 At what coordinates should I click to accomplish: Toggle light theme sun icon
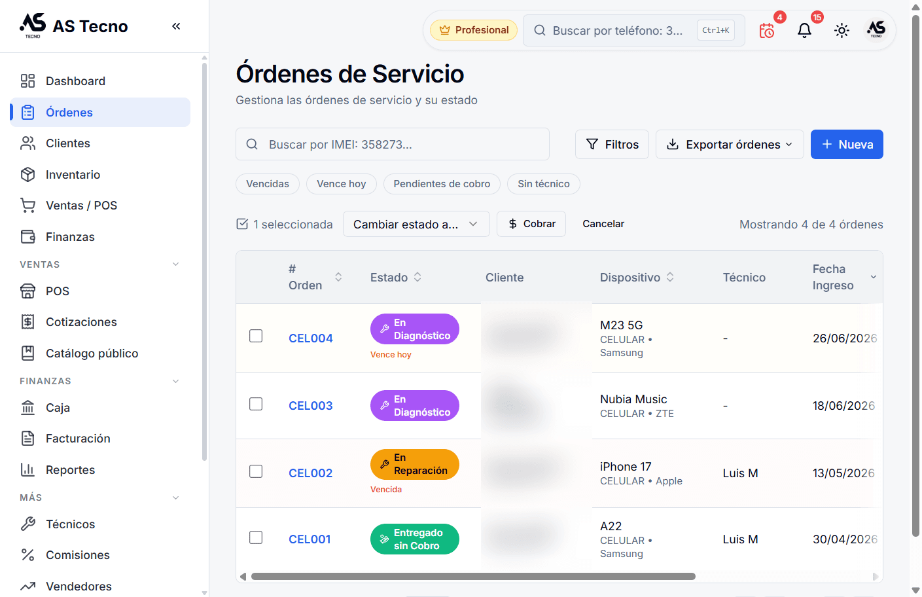click(x=842, y=30)
